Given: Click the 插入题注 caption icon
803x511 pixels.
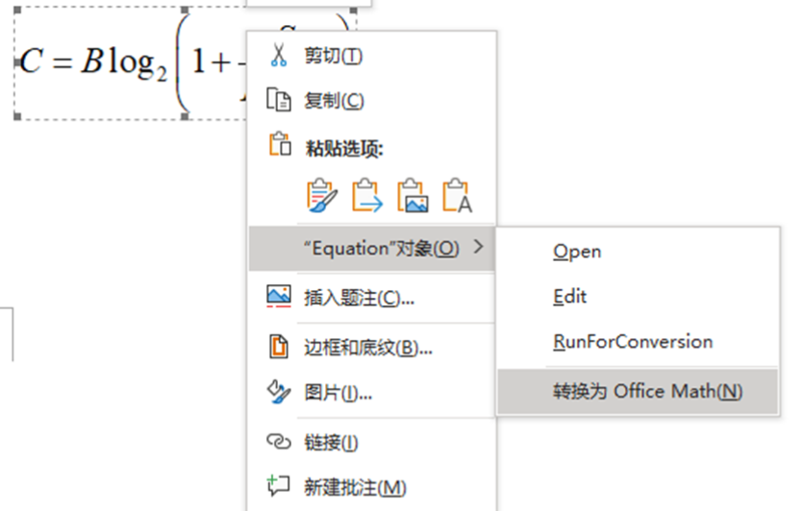Looking at the screenshot, I should [x=278, y=298].
